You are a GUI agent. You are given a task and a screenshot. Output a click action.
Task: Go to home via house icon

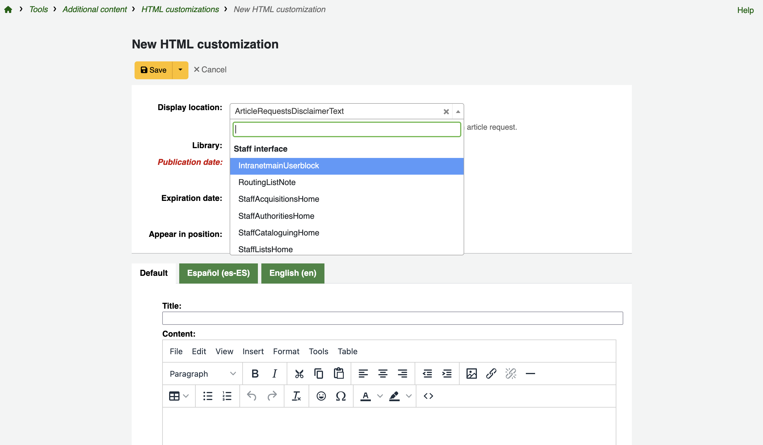point(8,10)
